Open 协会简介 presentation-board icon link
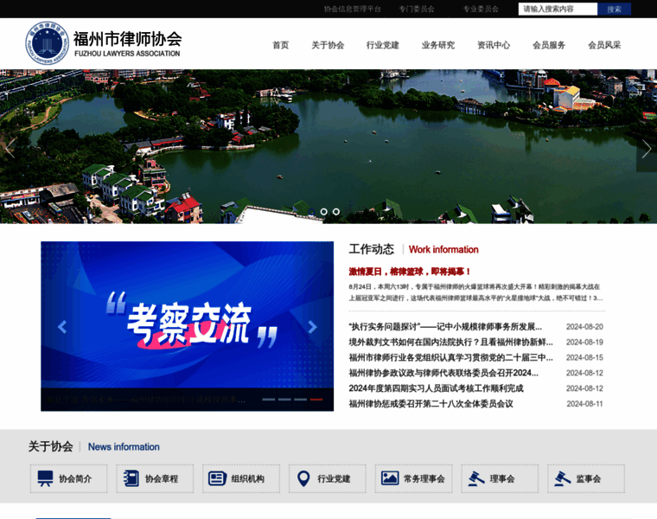The width and height of the screenshot is (657, 519). [68, 478]
